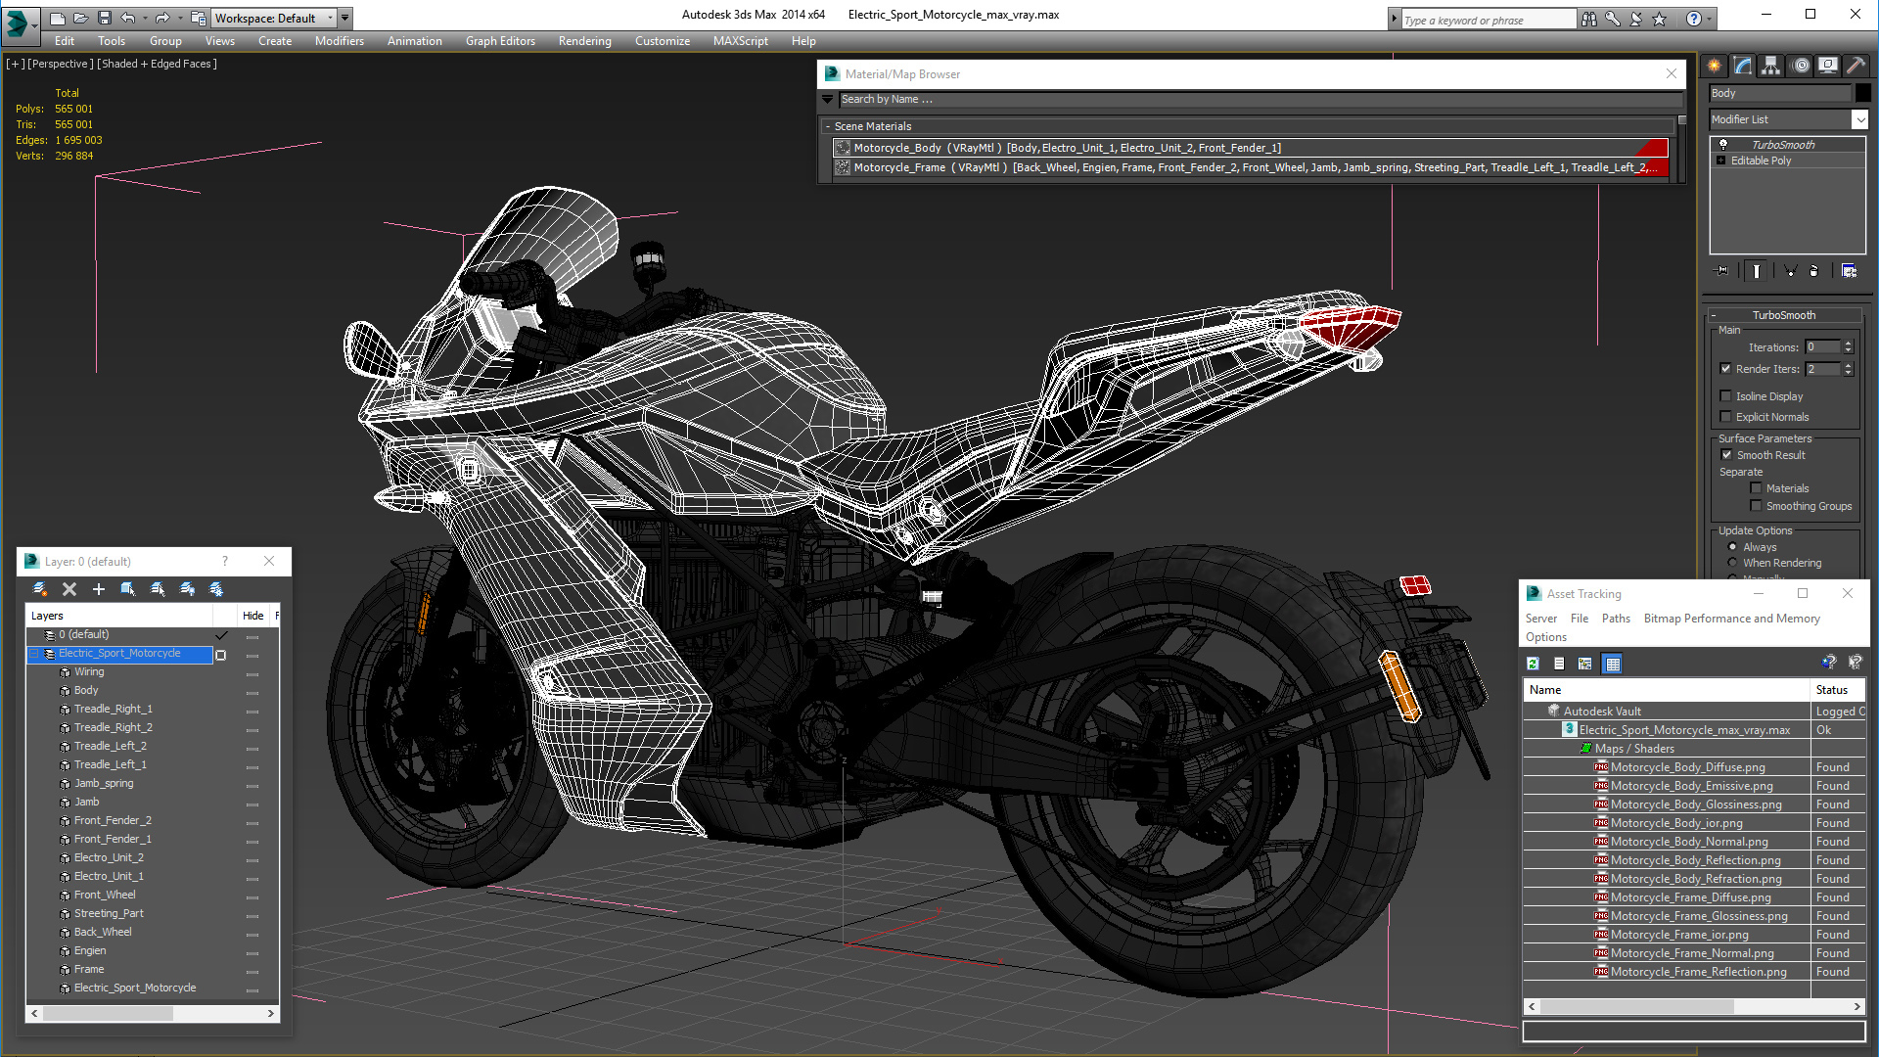Image resolution: width=1879 pixels, height=1057 pixels.
Task: Expand the Editable Poly stack entry
Action: click(1720, 161)
